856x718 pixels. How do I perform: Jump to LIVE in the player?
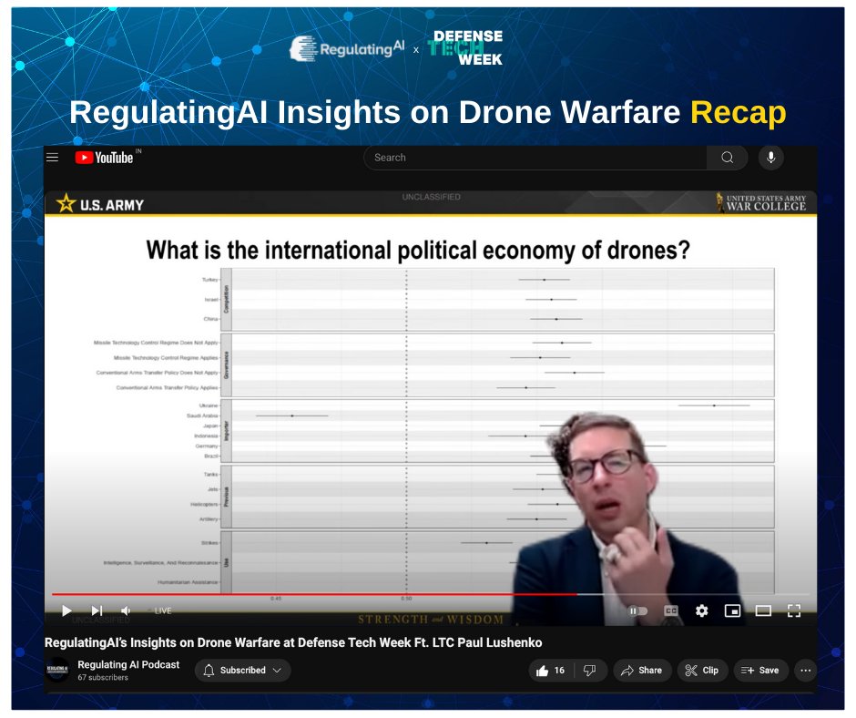(x=161, y=610)
